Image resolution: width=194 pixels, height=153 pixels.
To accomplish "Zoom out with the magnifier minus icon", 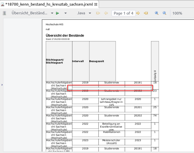I will (x=164, y=13).
